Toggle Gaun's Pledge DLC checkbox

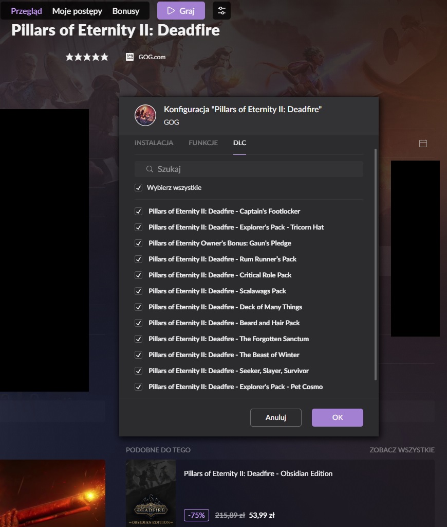138,243
